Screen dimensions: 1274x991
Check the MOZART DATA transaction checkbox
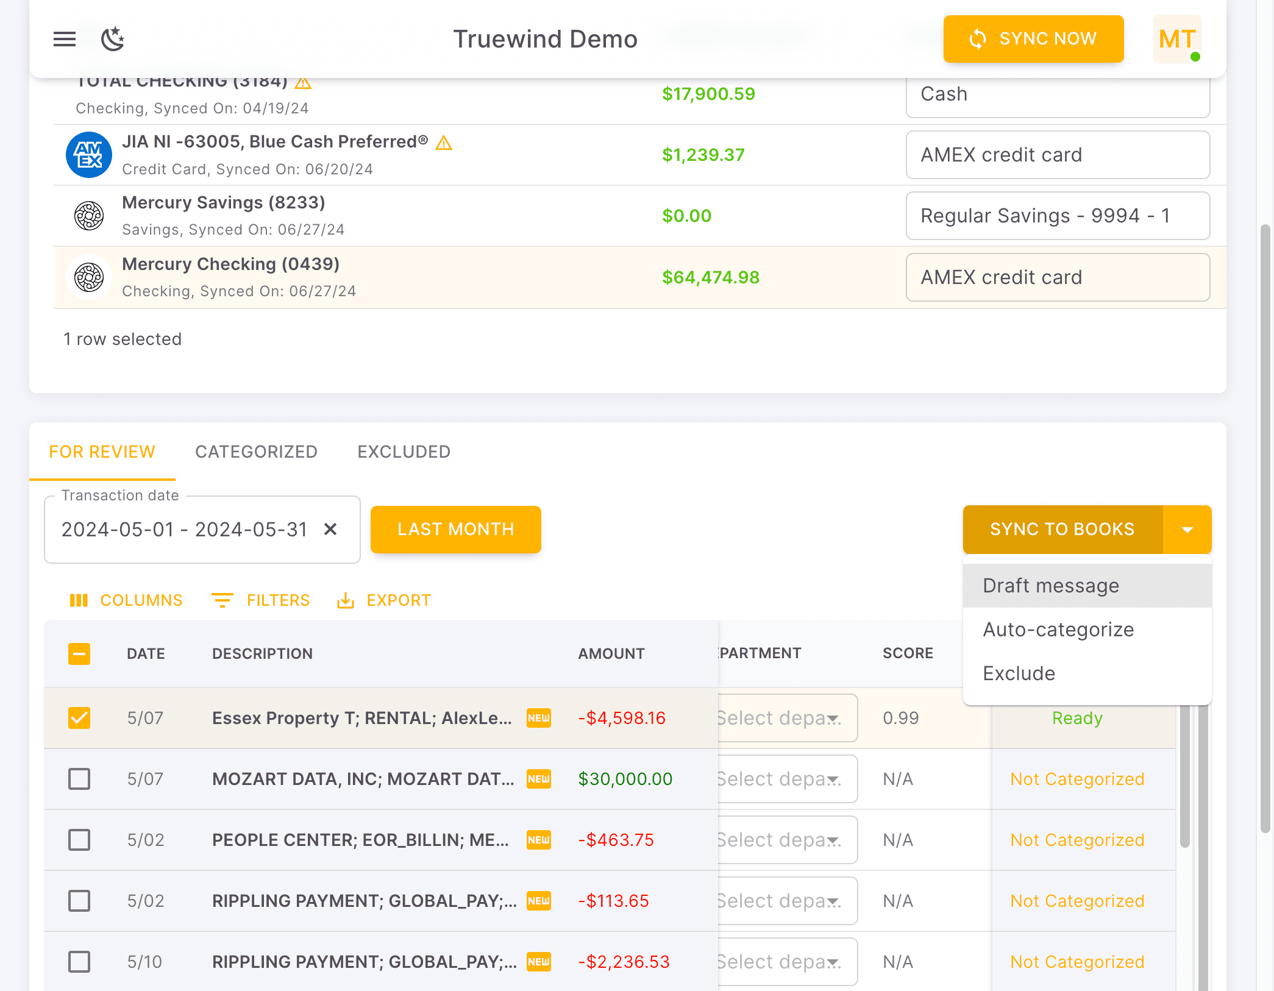pos(79,779)
